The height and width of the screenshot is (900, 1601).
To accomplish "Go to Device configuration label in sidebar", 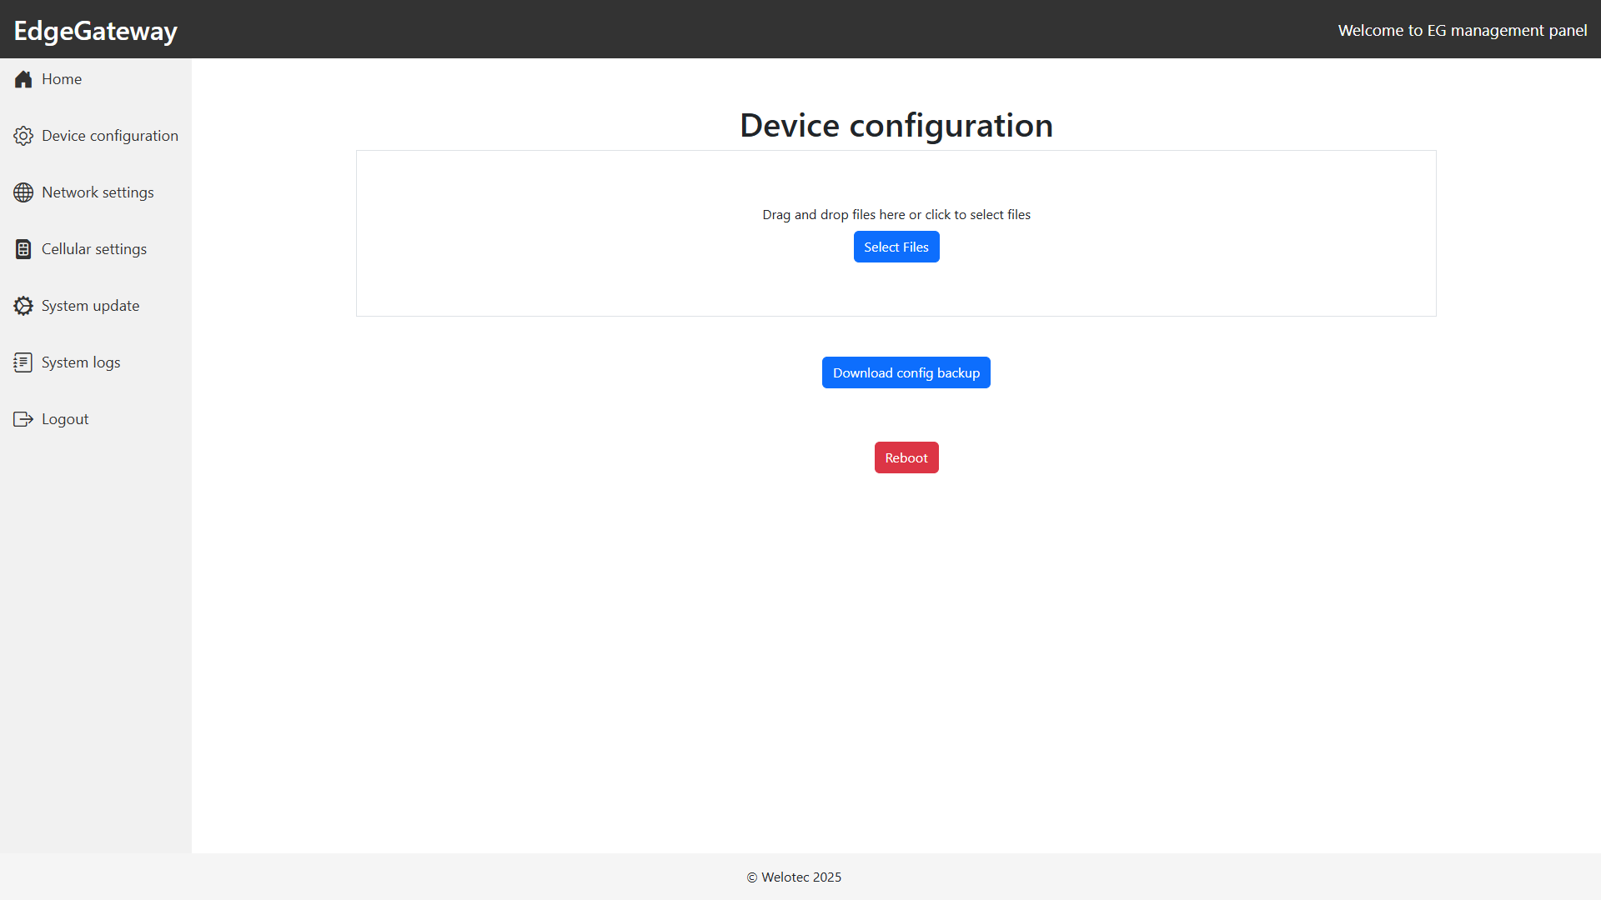I will click(110, 136).
